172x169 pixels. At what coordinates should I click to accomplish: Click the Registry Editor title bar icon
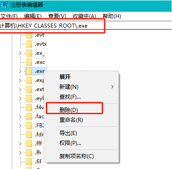click(4, 5)
